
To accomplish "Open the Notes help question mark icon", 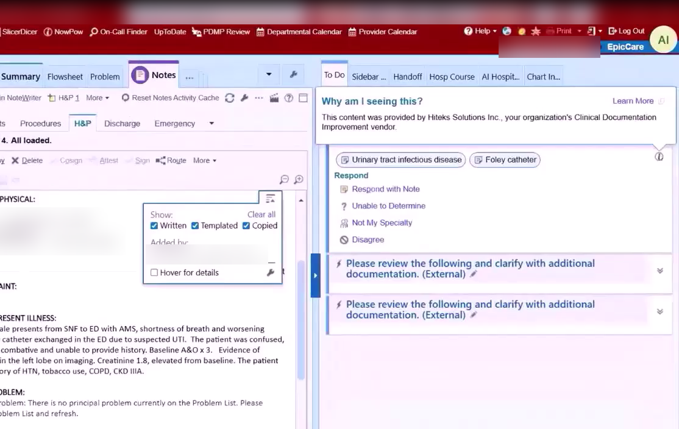I will coord(289,98).
